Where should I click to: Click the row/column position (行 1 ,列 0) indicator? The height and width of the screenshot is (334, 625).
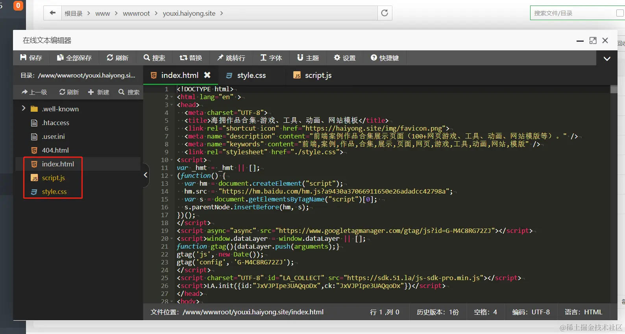[385, 312]
